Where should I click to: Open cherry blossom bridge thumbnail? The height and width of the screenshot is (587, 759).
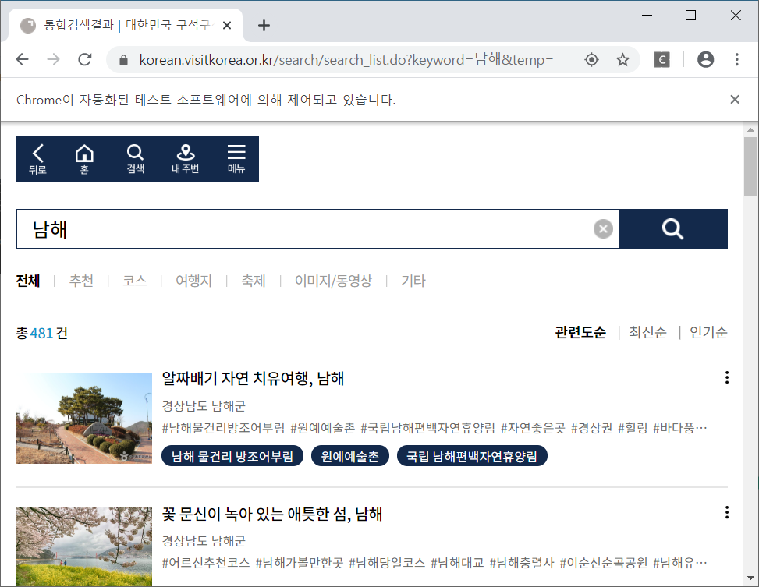pos(83,546)
